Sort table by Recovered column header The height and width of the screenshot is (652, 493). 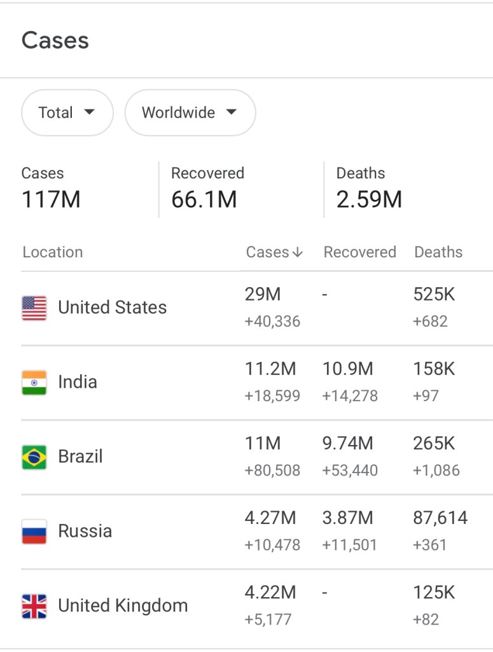(359, 252)
